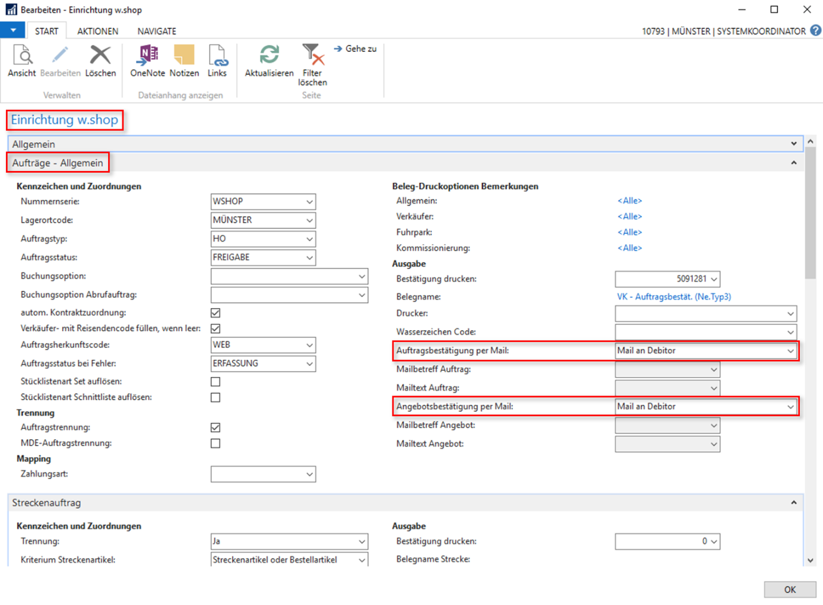This screenshot has width=823, height=605.
Task: Uncheck autom. Kontraktzuordnung checkbox
Action: 216,313
